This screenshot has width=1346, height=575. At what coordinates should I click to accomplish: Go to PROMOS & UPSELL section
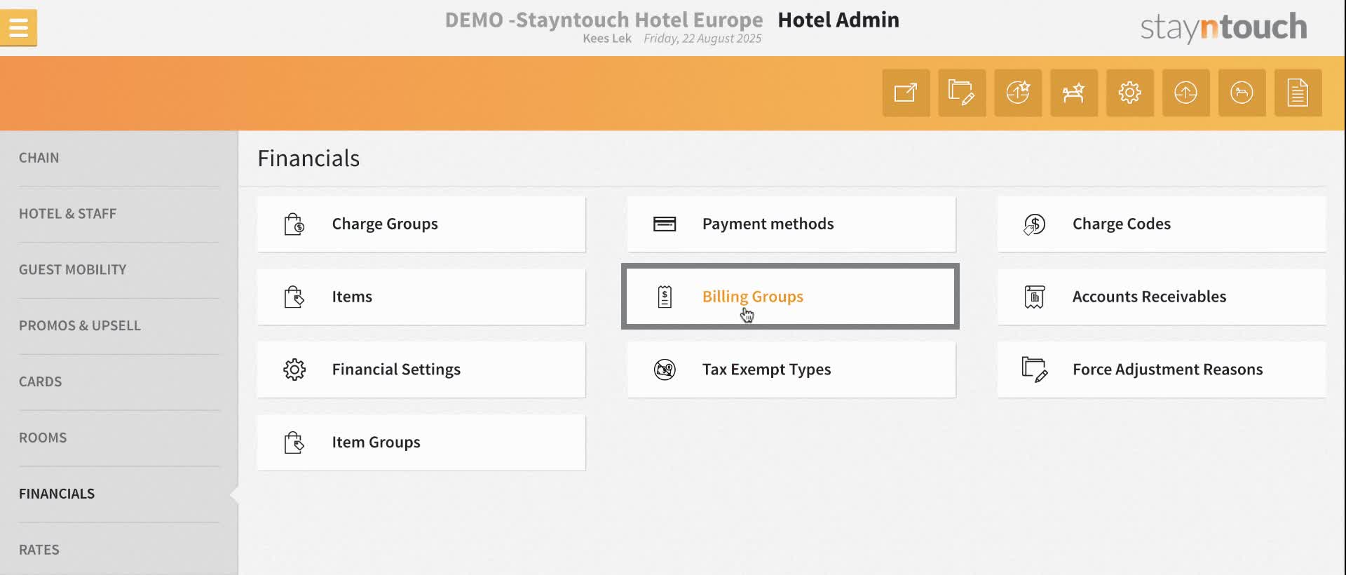pyautogui.click(x=80, y=326)
